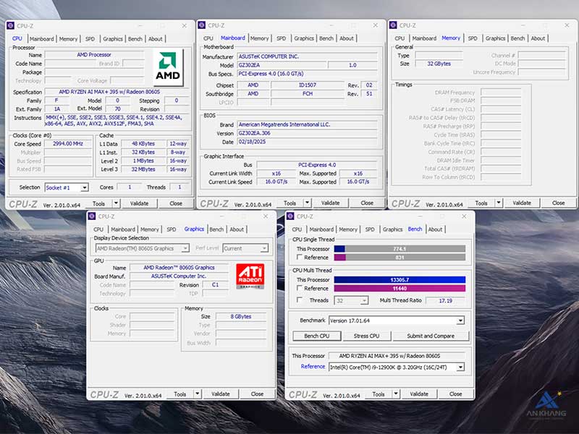Close the Bench CPU-Z window with X
The image size is (579, 434).
464,216
